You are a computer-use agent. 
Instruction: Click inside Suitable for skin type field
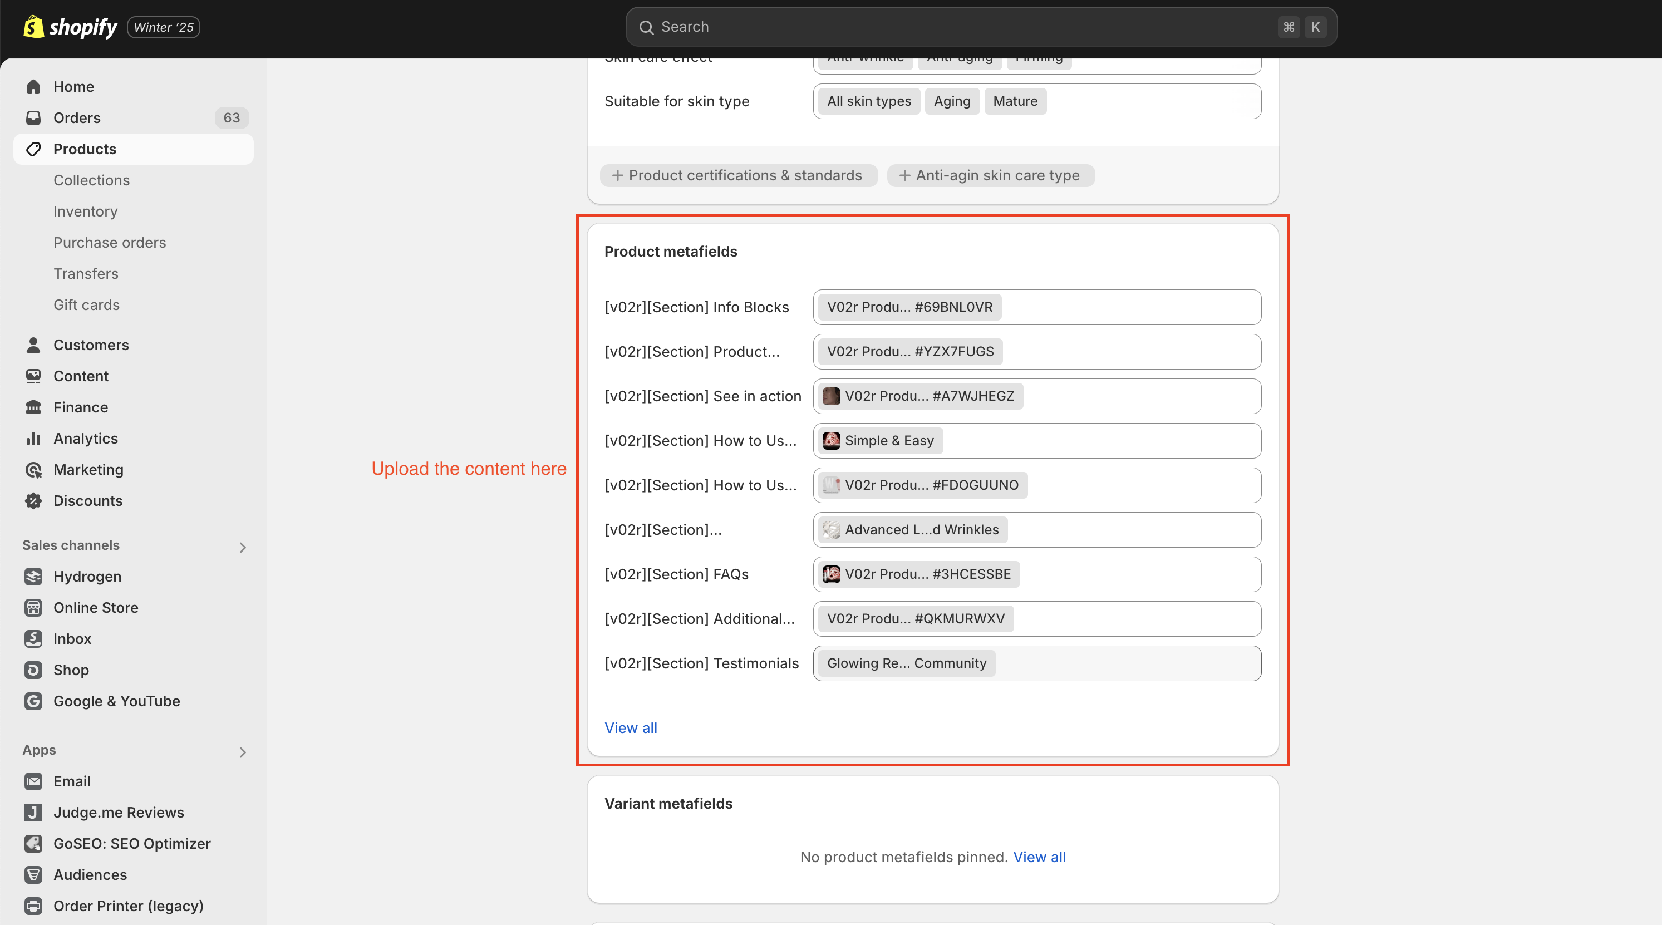point(1037,101)
